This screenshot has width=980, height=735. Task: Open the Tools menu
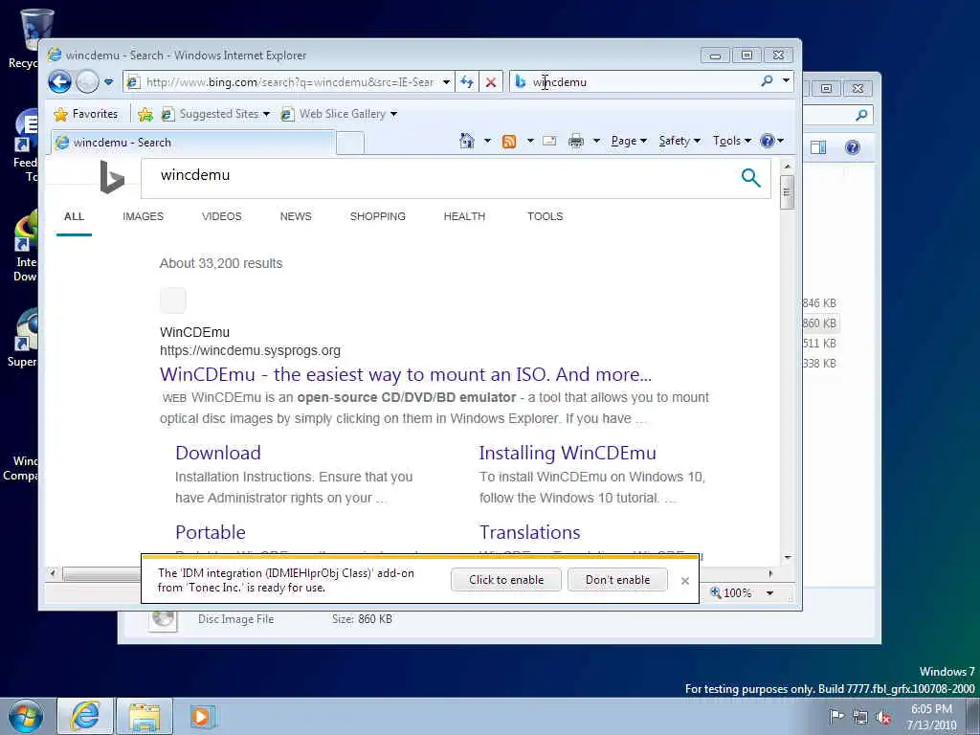(x=731, y=141)
